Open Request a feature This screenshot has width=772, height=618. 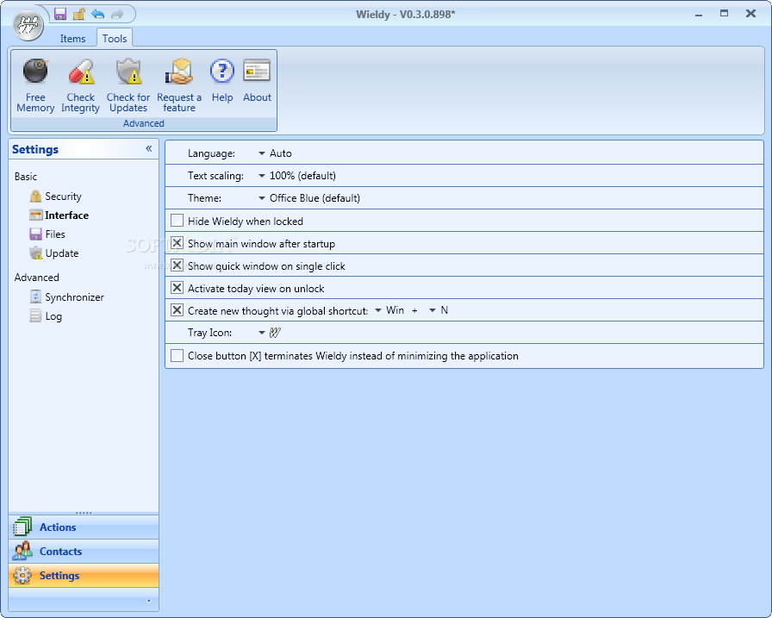[x=179, y=85]
